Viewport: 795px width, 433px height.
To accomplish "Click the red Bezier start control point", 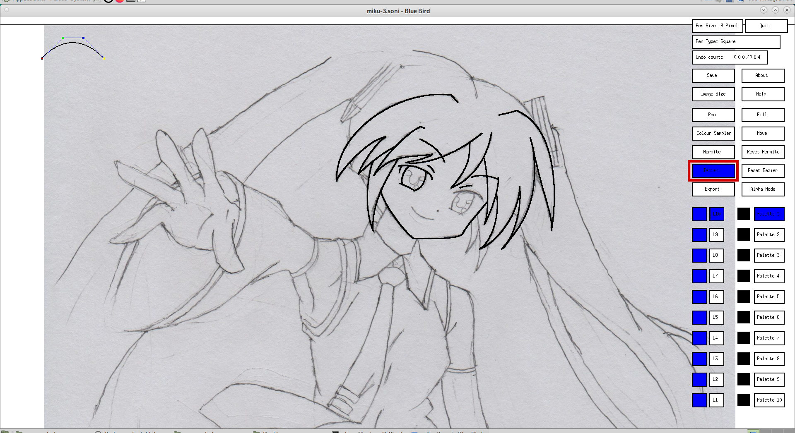I will (42, 59).
